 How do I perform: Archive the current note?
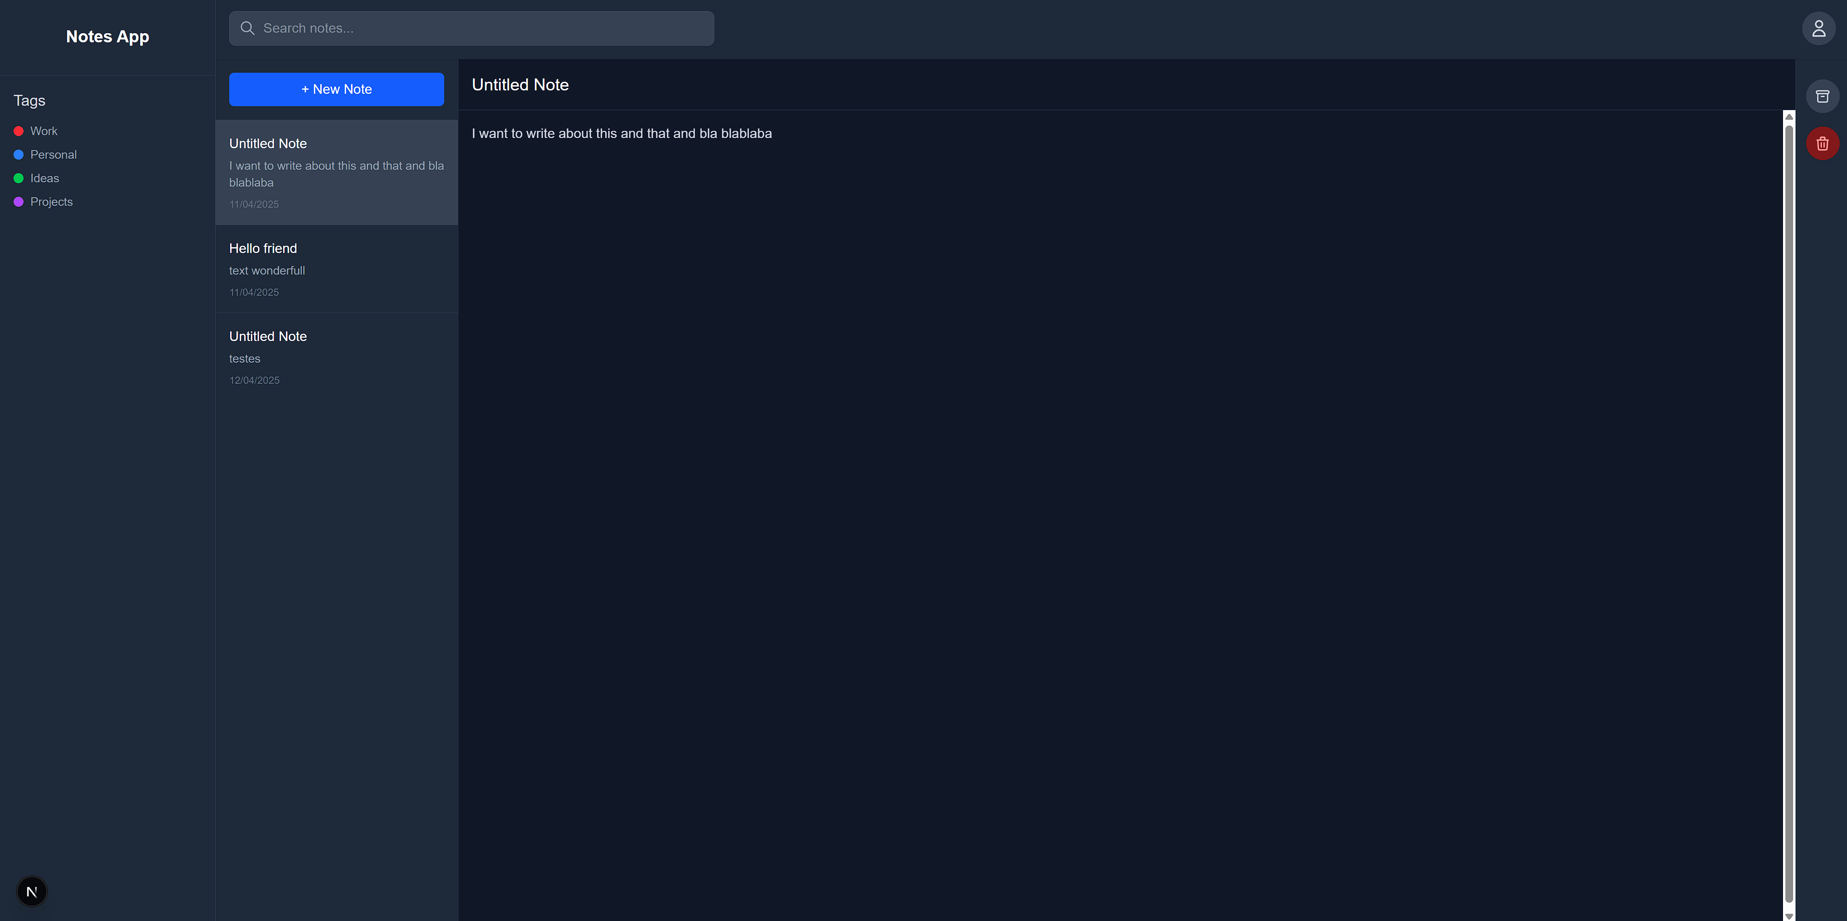1822,96
